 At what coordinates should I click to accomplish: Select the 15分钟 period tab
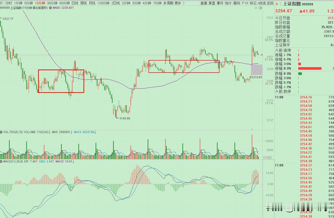(40, 3)
